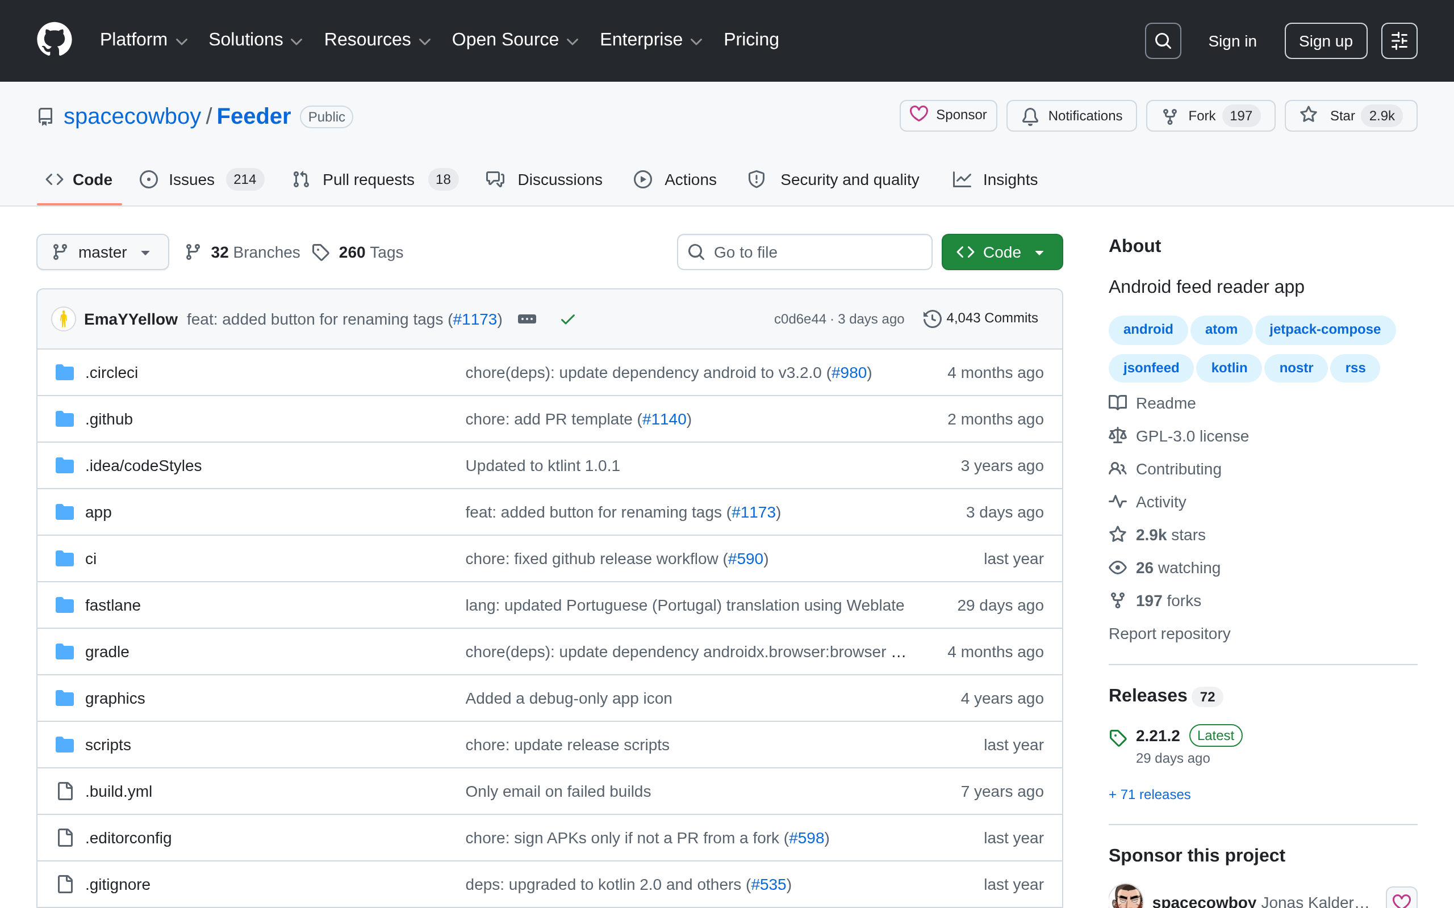
Task: Open the green Code dropdown
Action: click(x=1001, y=252)
